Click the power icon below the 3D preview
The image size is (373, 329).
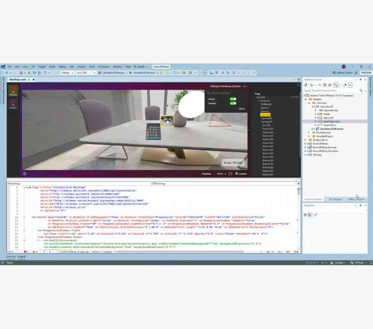25,174
